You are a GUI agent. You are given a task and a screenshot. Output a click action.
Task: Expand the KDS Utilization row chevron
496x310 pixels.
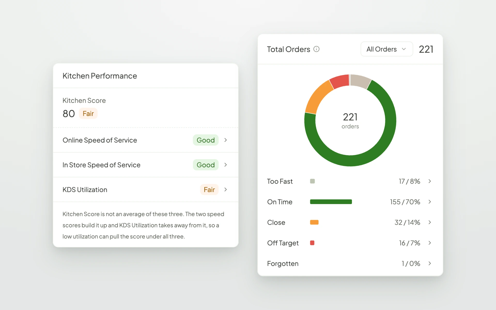tap(226, 190)
